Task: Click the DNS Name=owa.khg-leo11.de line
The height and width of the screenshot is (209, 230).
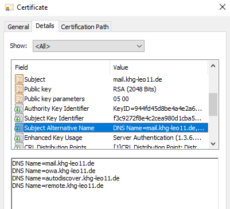Action: pyautogui.click(x=54, y=171)
